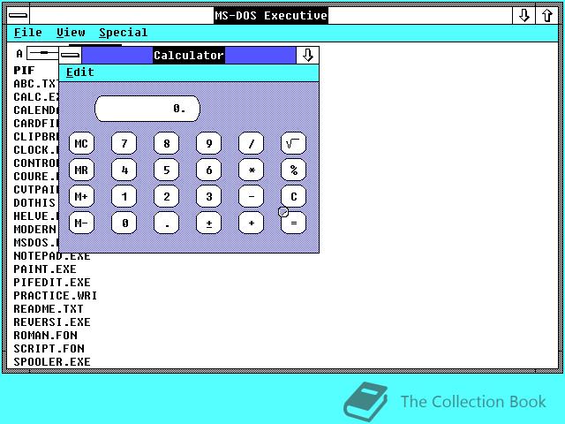The height and width of the screenshot is (424, 565).
Task: Open the Special menu in MS-DOS Executive
Action: click(x=124, y=33)
